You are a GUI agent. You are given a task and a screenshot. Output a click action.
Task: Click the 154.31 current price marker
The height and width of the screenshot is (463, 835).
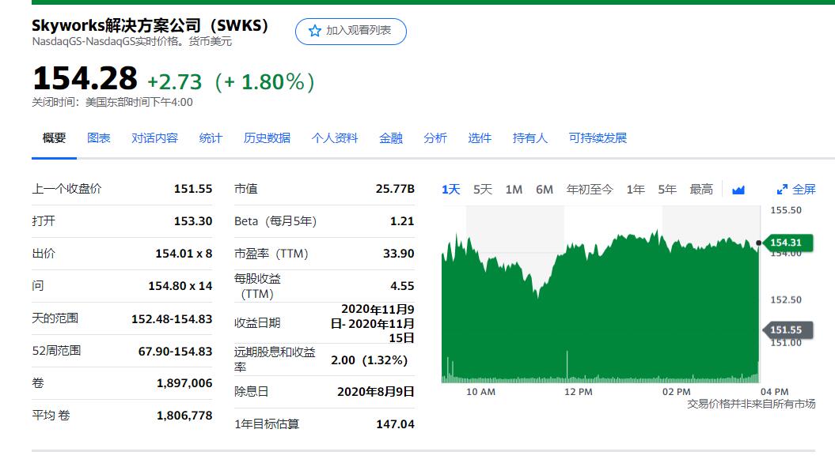[x=785, y=243]
